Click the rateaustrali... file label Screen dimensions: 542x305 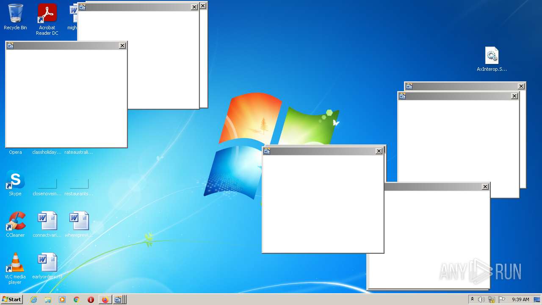[79, 152]
